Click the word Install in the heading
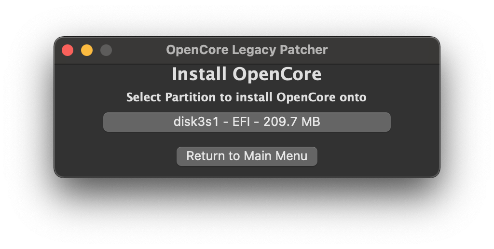494x249 pixels. point(199,74)
